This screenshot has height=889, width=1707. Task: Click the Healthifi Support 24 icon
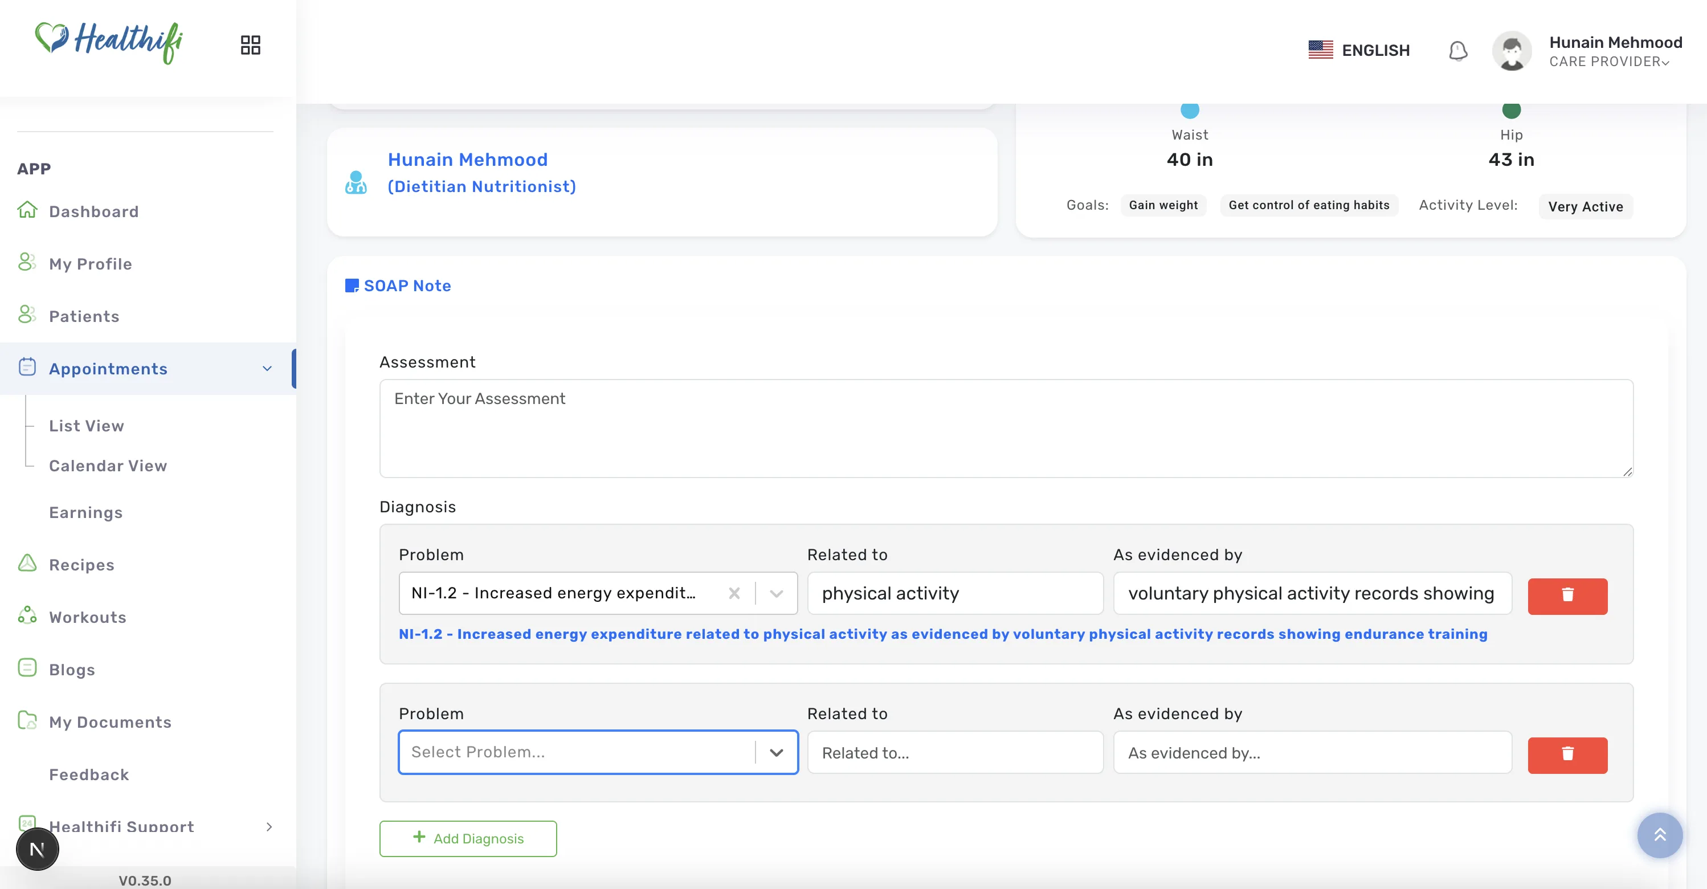point(27,823)
